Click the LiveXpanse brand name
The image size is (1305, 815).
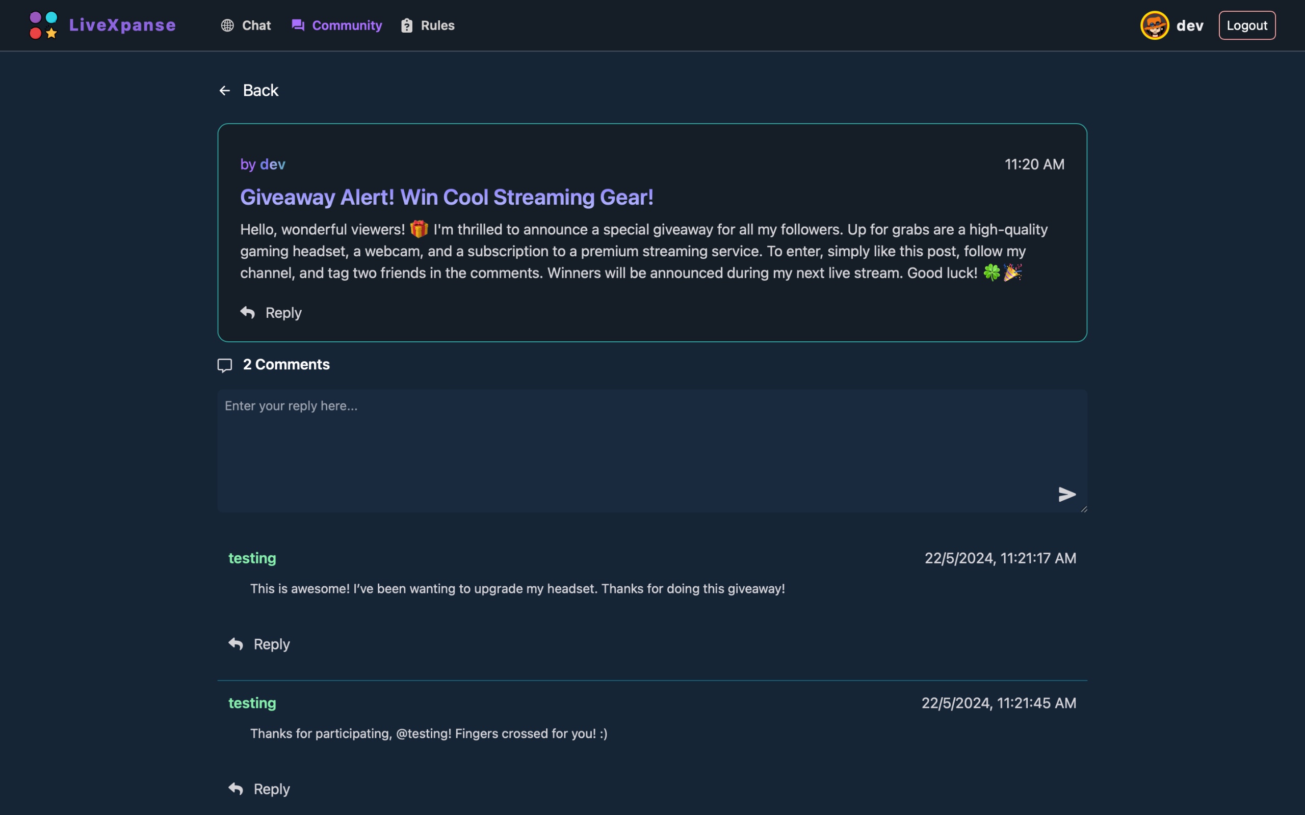pos(122,25)
